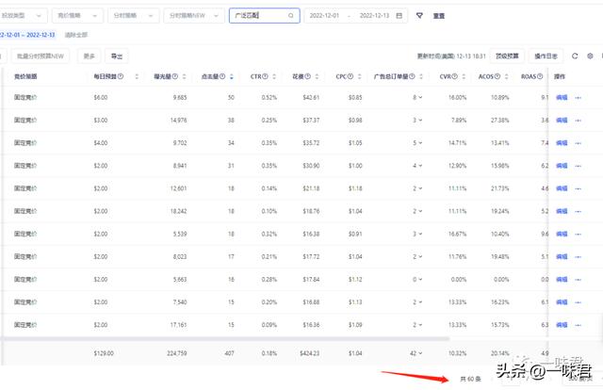603x390 pixels.
Task: Sort table by 花费 column arrows
Action: click(317, 76)
